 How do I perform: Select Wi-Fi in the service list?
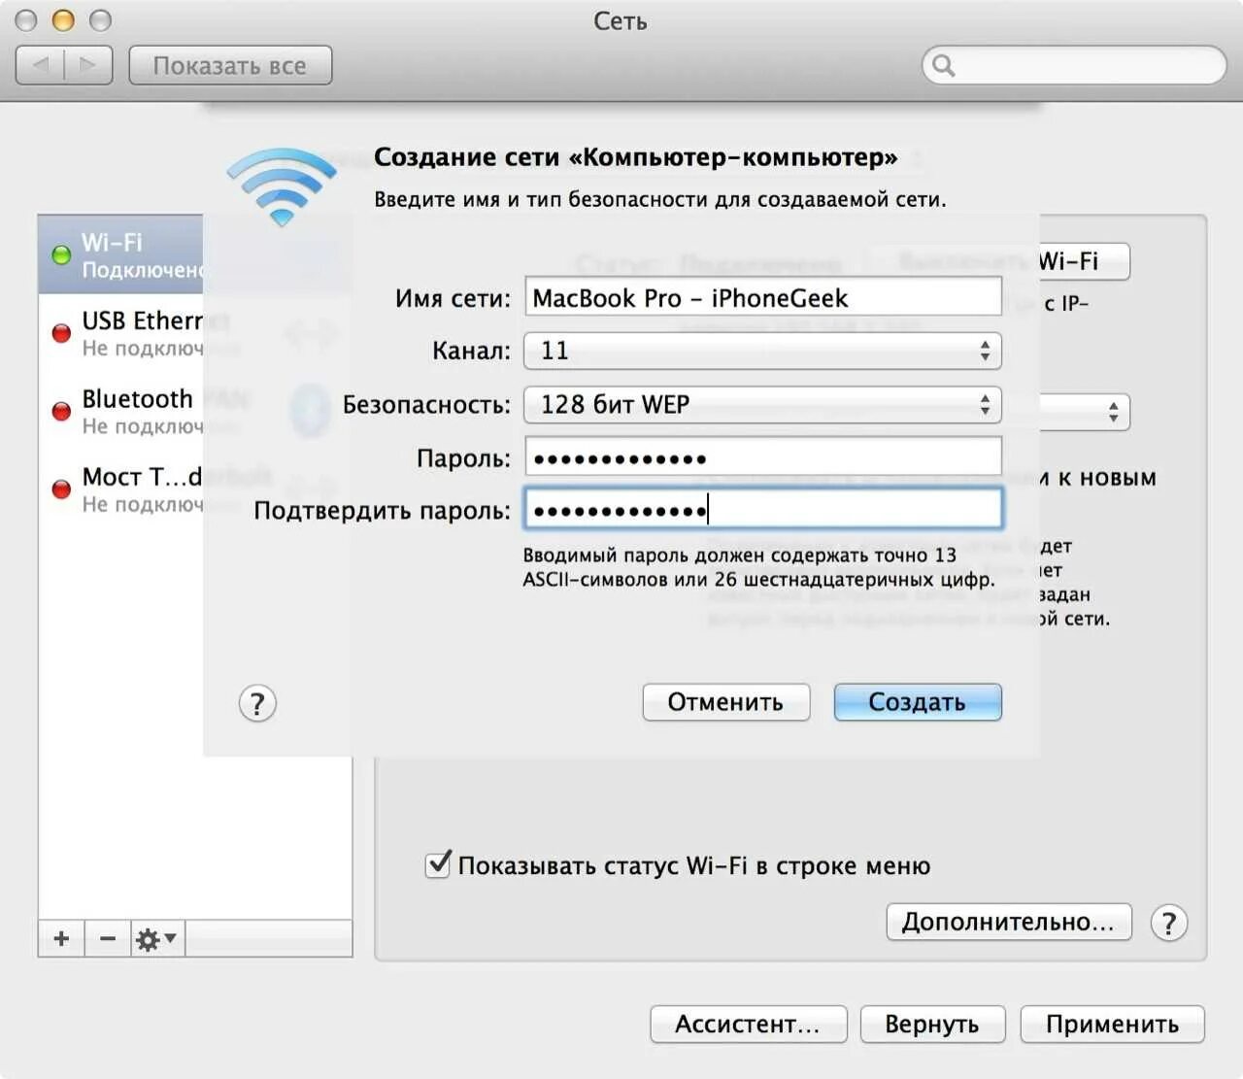[120, 254]
